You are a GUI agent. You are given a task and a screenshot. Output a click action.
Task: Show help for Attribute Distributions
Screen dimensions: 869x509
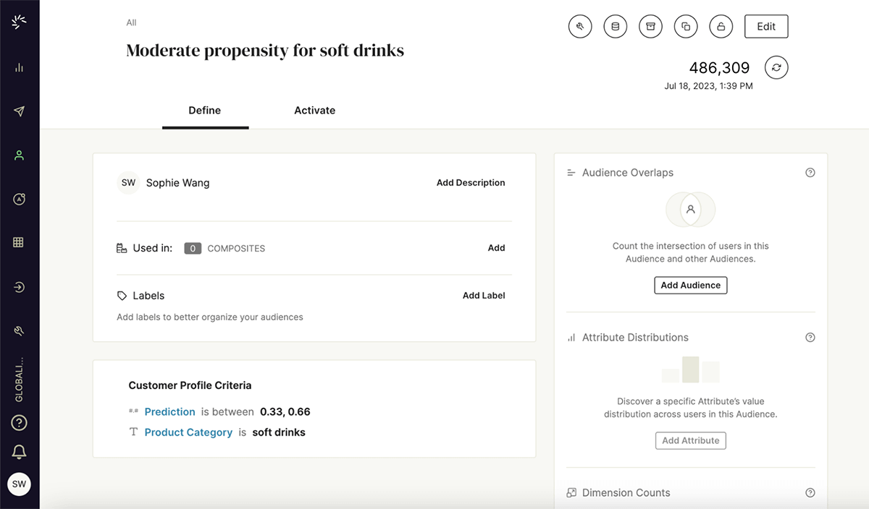pyautogui.click(x=810, y=338)
